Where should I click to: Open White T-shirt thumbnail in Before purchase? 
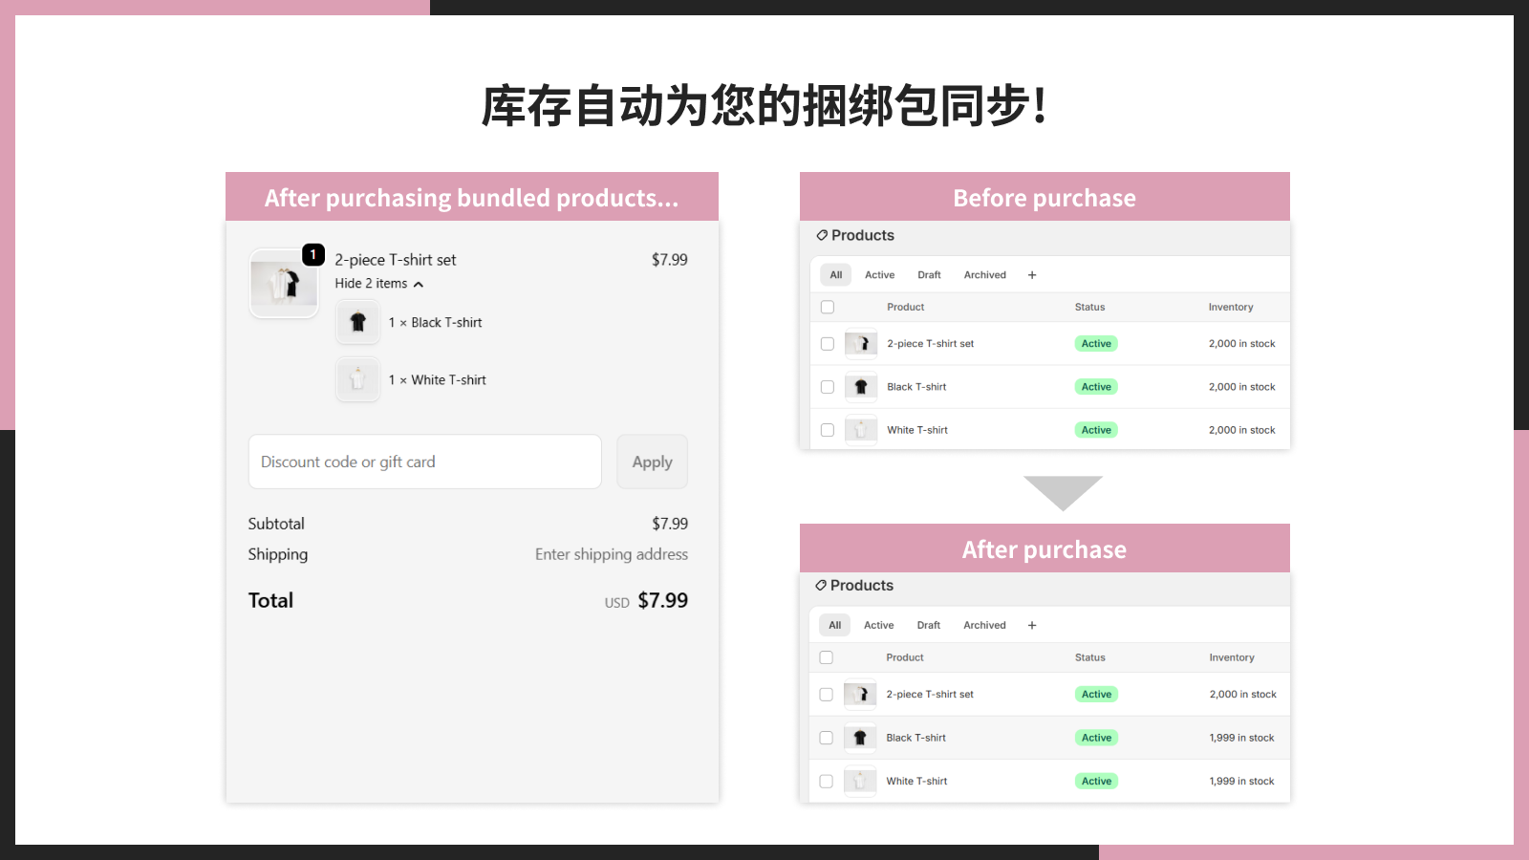[x=861, y=430]
